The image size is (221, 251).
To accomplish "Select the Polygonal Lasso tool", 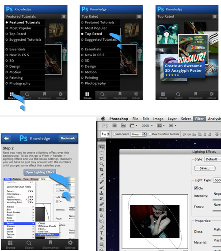I will click(x=102, y=158).
